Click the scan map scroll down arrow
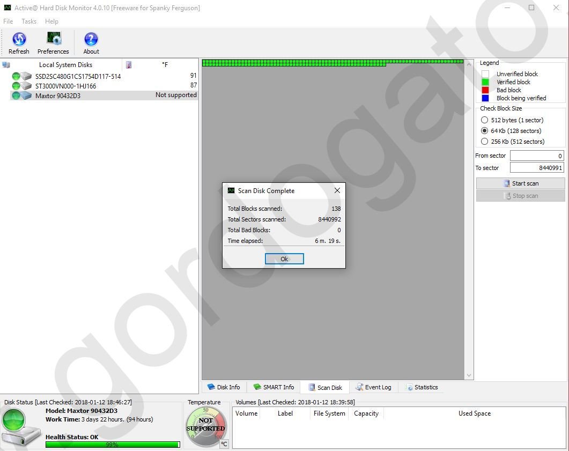Image resolution: width=569 pixels, height=451 pixels. click(x=469, y=375)
